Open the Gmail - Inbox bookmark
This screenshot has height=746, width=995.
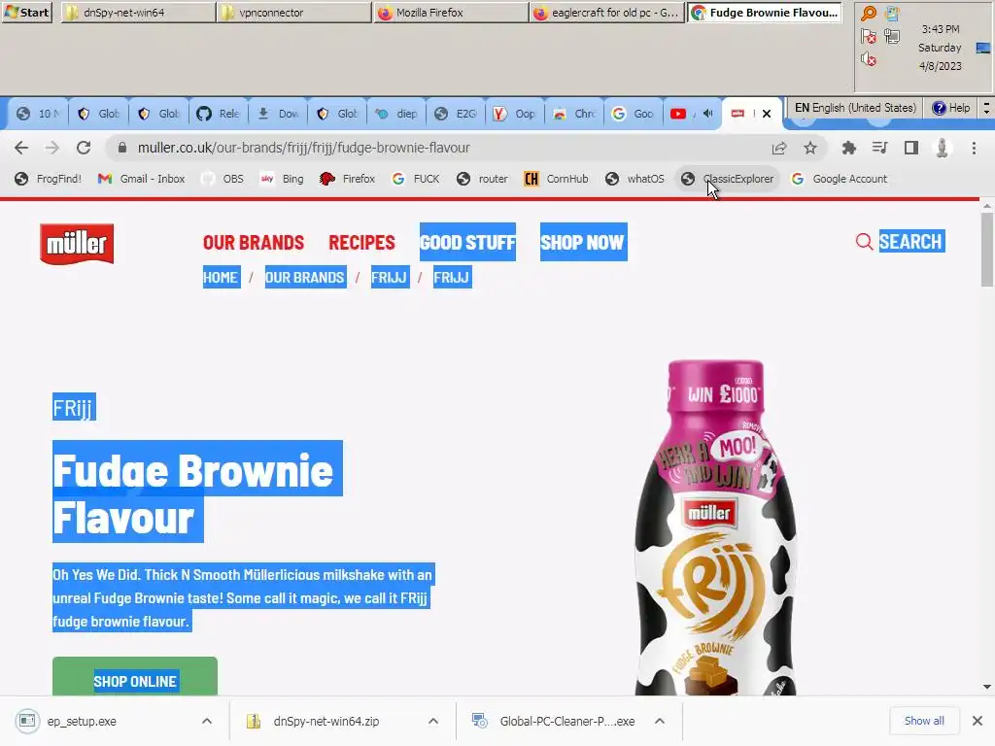(142, 179)
